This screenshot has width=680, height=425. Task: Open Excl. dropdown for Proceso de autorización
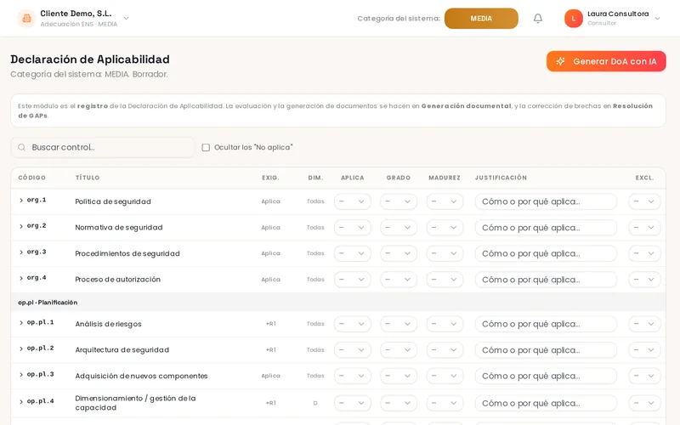(x=644, y=280)
